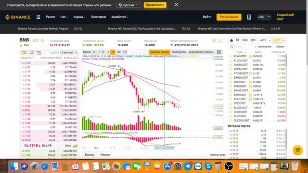The width and height of the screenshot is (308, 173).
Task: Open OBS from the dock
Action: click(x=229, y=166)
